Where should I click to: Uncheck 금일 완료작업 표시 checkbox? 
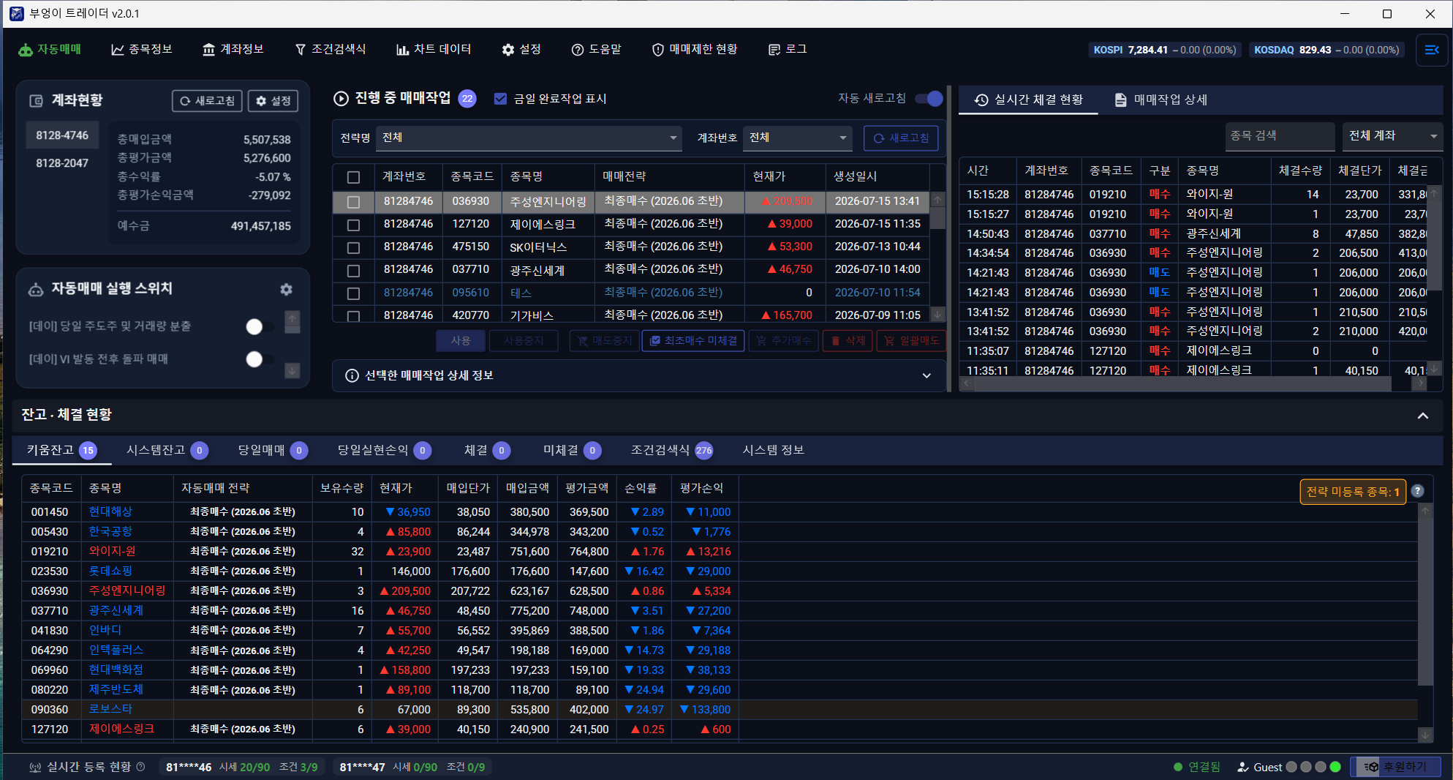coord(500,99)
